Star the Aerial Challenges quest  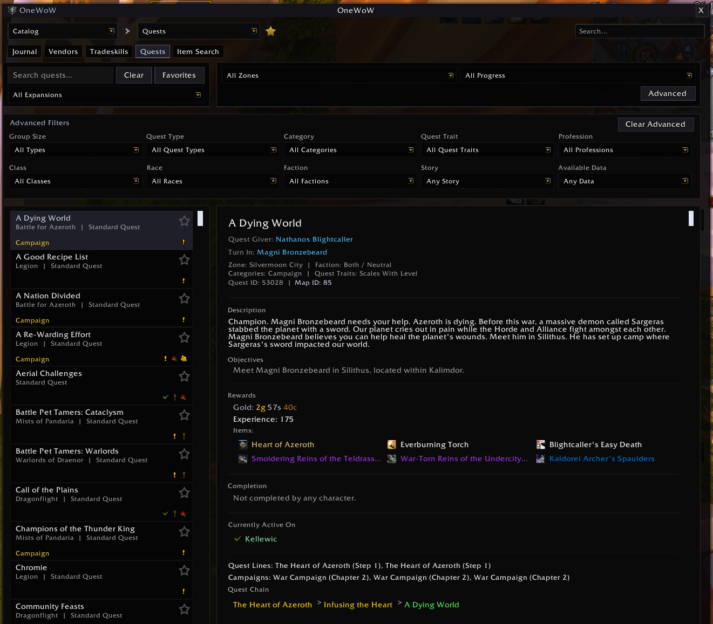(x=184, y=376)
